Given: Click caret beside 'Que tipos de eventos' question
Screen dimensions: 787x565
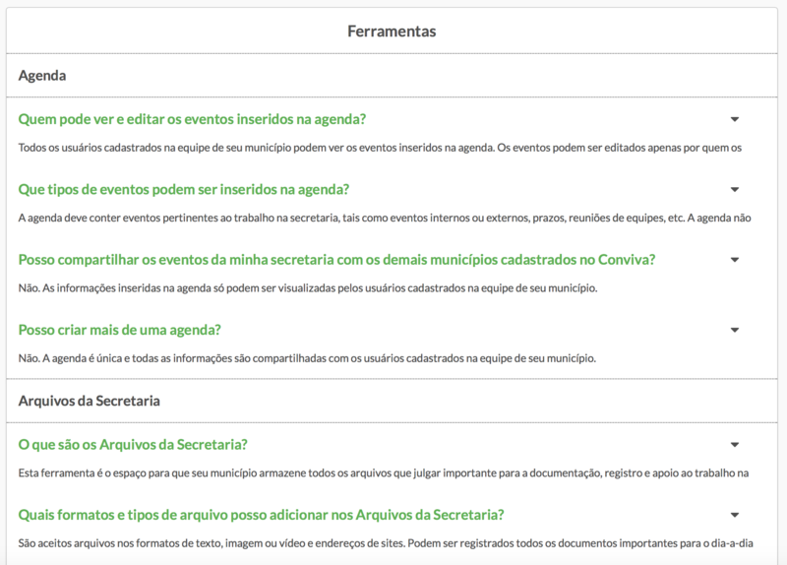Looking at the screenshot, I should (x=735, y=189).
